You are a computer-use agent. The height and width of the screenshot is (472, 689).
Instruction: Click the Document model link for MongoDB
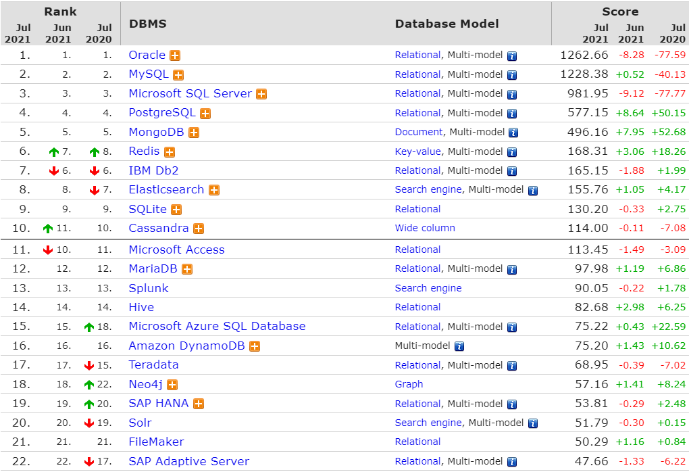coord(419,132)
